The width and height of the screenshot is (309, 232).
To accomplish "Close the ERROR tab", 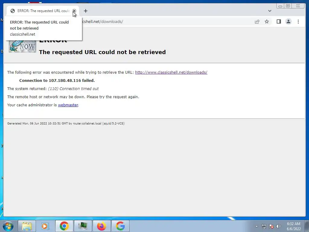I will 74,11.
